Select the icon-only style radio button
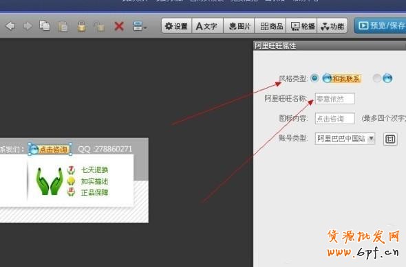The width and height of the screenshot is (406, 267). coord(376,78)
